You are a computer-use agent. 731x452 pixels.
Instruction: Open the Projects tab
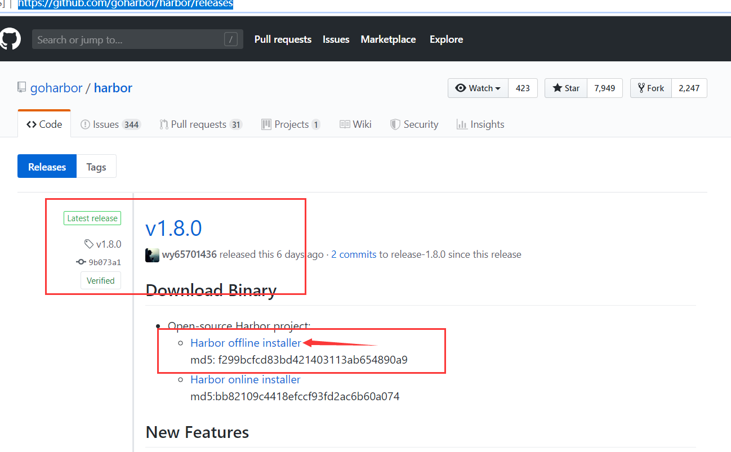[x=291, y=124]
